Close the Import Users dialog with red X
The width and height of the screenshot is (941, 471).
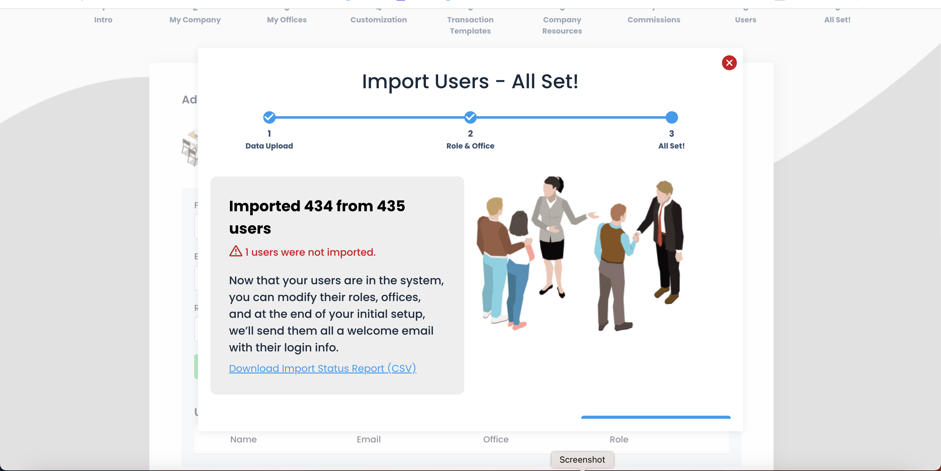729,63
